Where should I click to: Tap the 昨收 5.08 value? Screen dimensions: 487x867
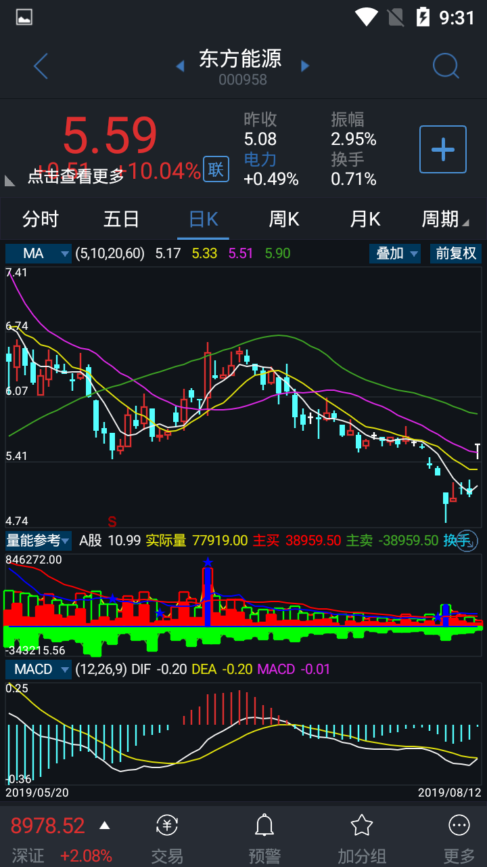260,140
